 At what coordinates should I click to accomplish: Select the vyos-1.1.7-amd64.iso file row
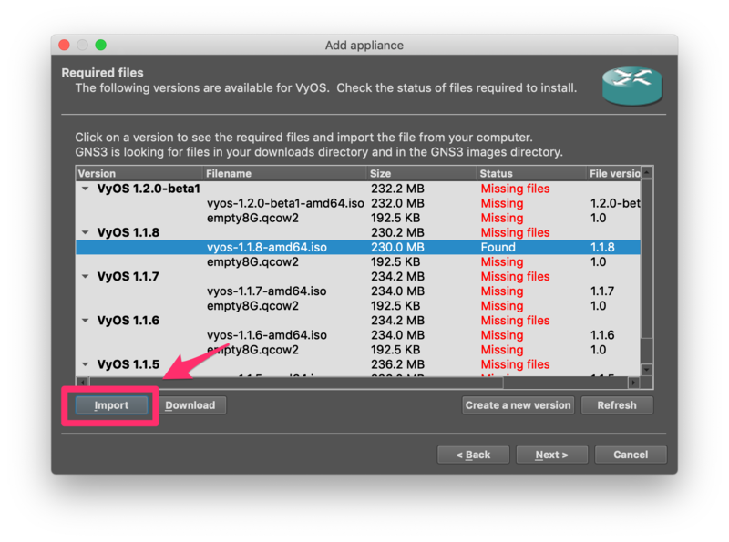(x=358, y=291)
